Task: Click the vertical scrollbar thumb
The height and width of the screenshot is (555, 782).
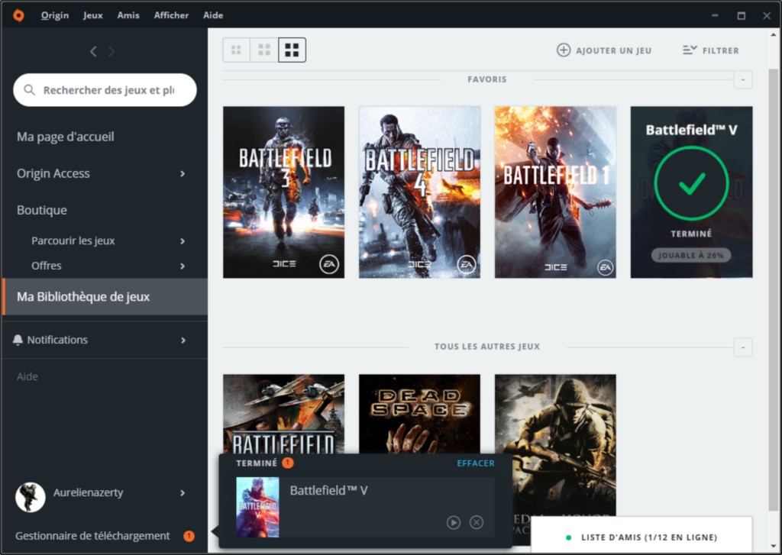Action: pyautogui.click(x=773, y=289)
